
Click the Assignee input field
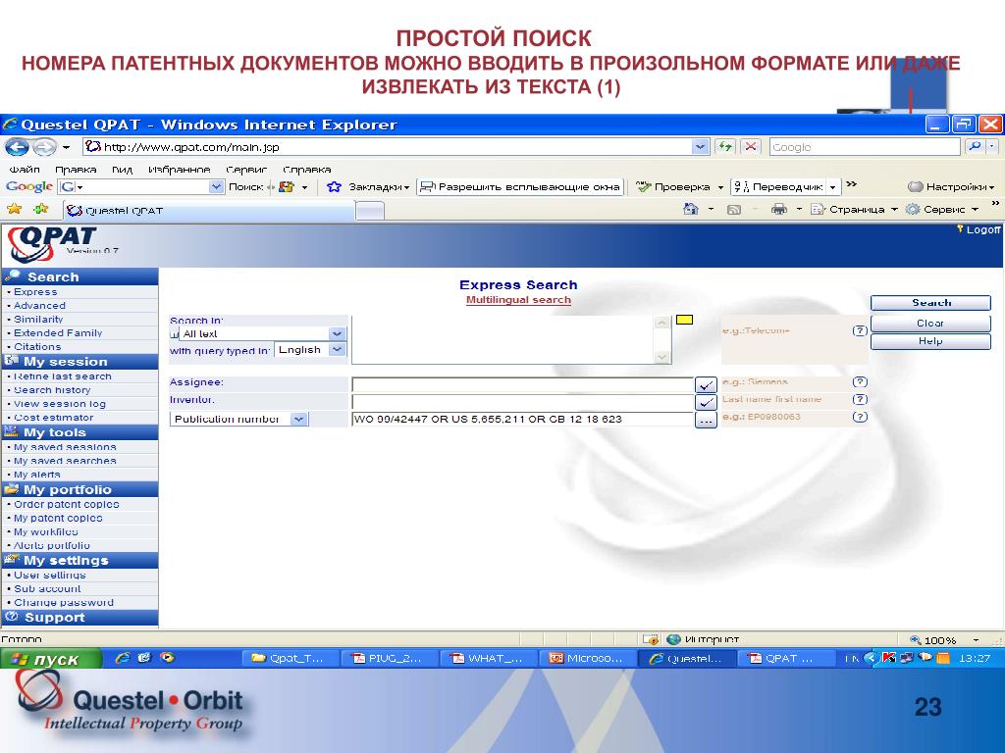[522, 384]
